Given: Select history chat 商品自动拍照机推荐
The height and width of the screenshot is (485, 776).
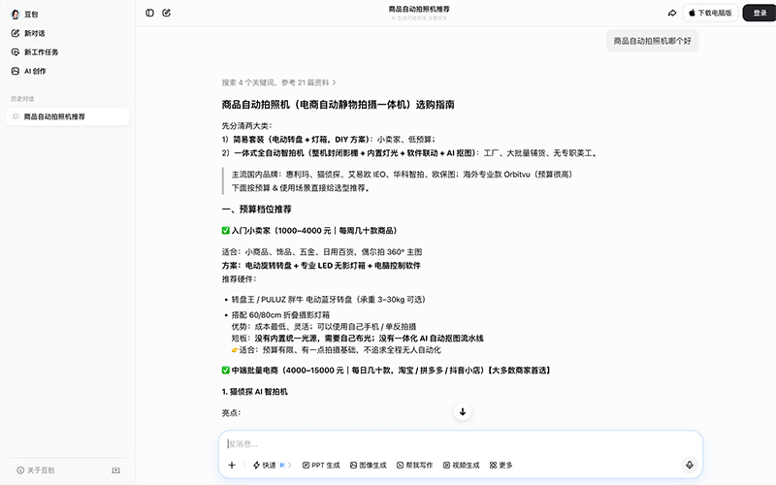Looking at the screenshot, I should click(x=68, y=116).
